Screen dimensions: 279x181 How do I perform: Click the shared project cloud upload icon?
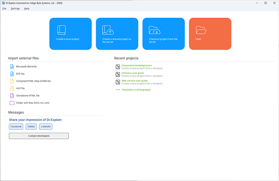(108, 30)
